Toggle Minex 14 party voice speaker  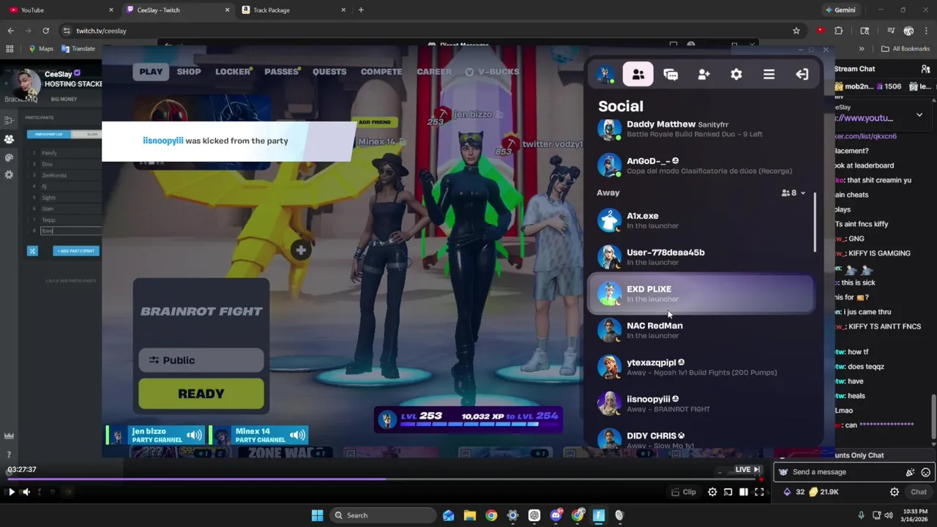[297, 435]
